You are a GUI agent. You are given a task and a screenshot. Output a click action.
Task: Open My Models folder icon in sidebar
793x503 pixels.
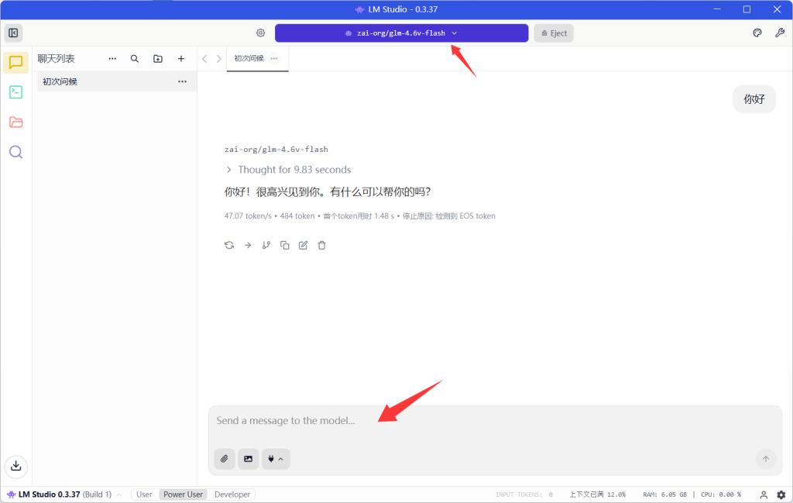coord(15,122)
